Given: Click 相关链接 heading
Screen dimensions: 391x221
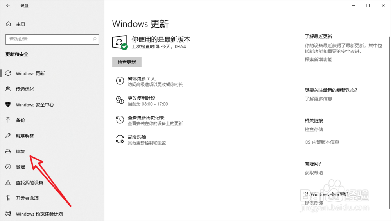Looking at the screenshot, I should (314, 121).
